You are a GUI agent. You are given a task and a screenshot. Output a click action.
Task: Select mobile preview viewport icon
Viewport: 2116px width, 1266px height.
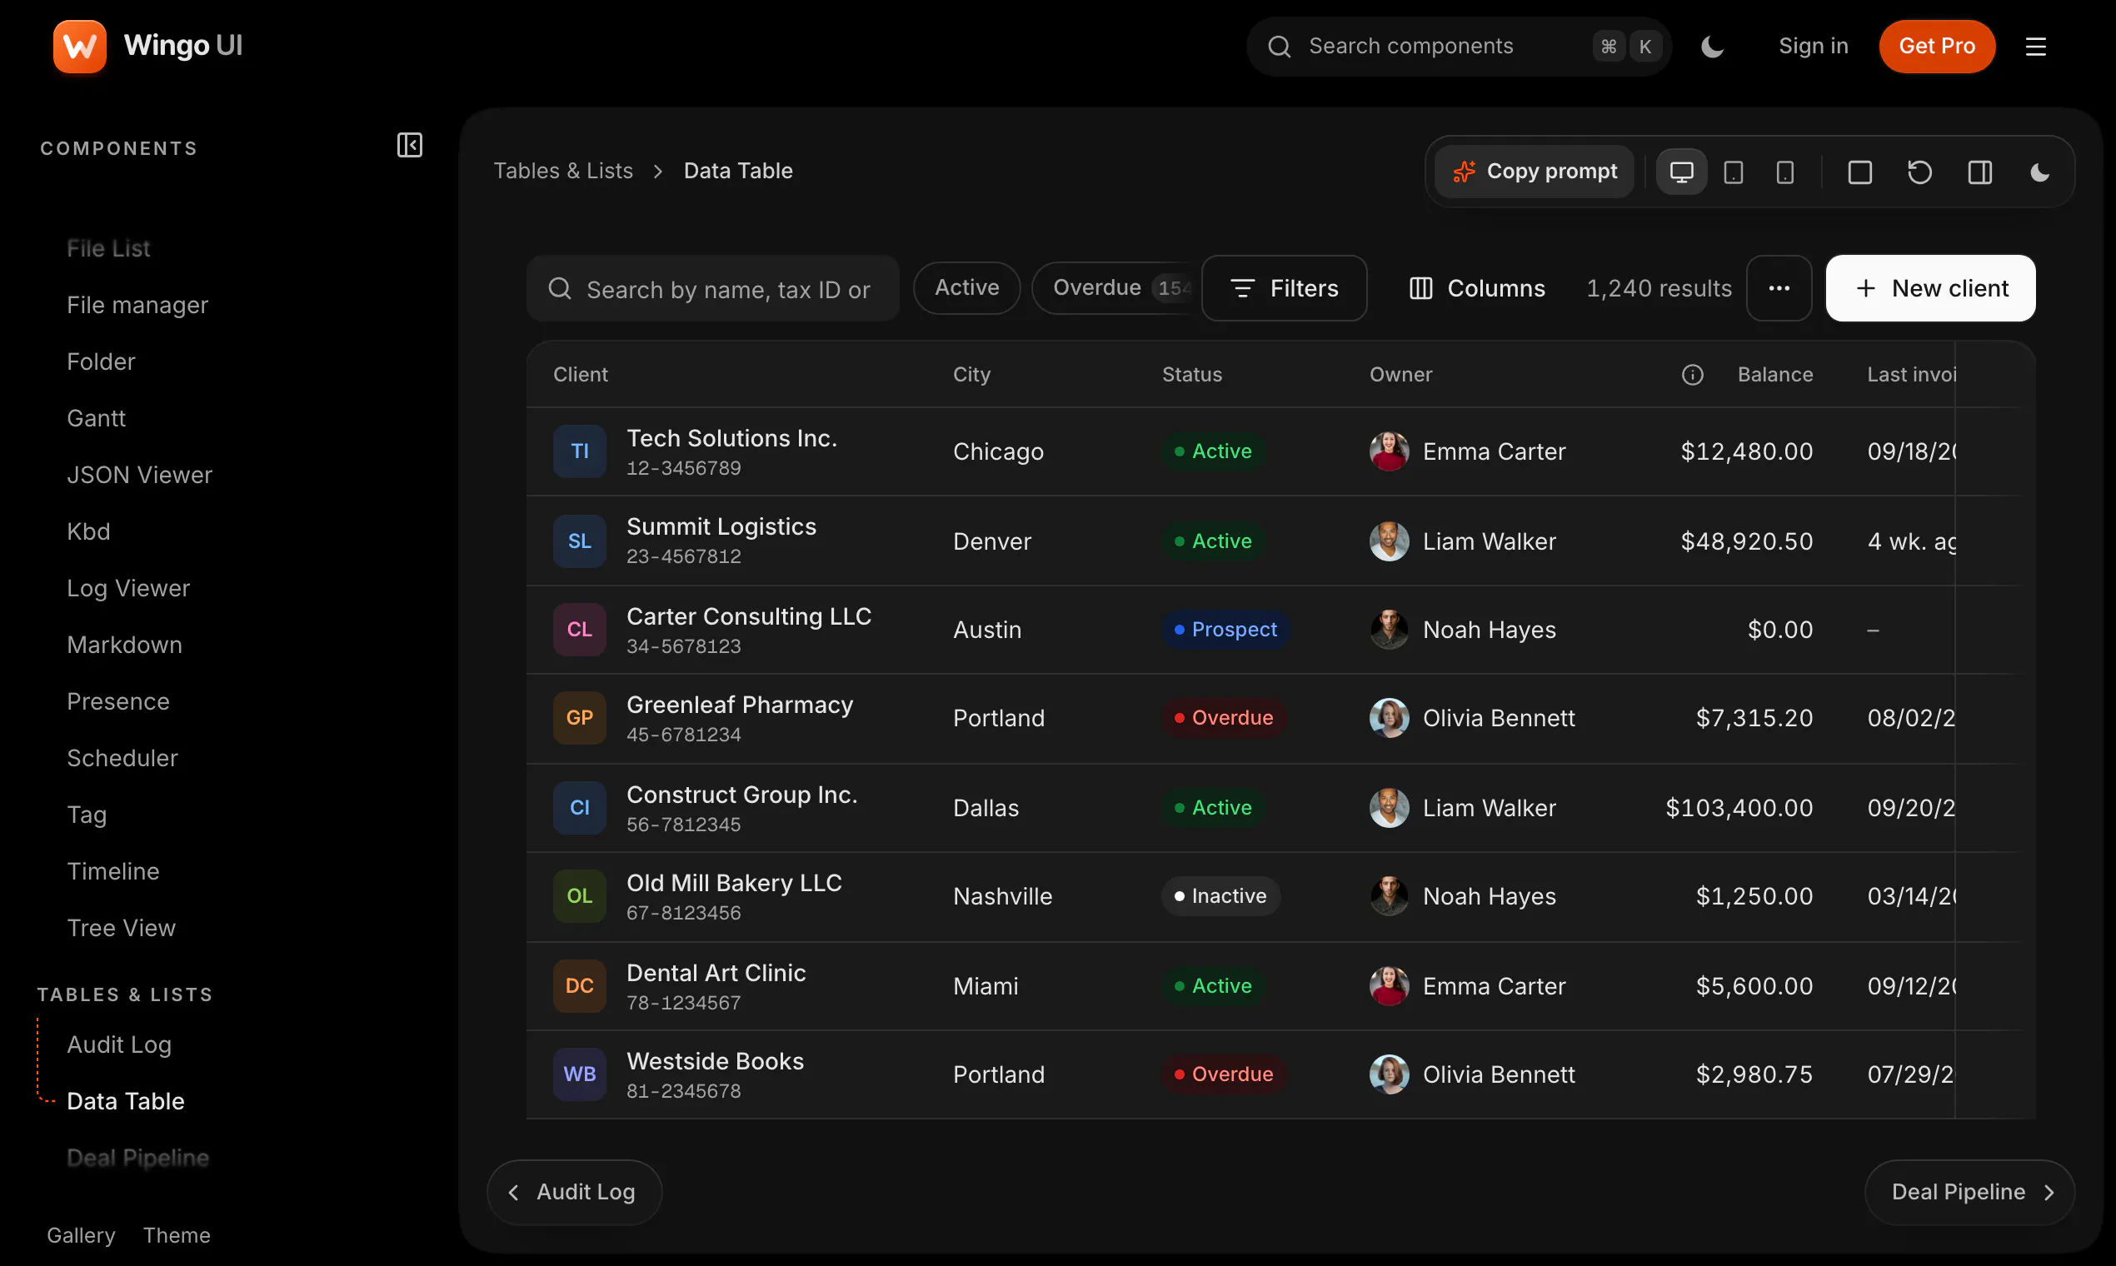tap(1784, 172)
